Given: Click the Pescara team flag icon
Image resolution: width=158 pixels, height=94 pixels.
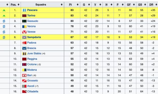Looking at the screenshot, I should (x=24, y=10).
